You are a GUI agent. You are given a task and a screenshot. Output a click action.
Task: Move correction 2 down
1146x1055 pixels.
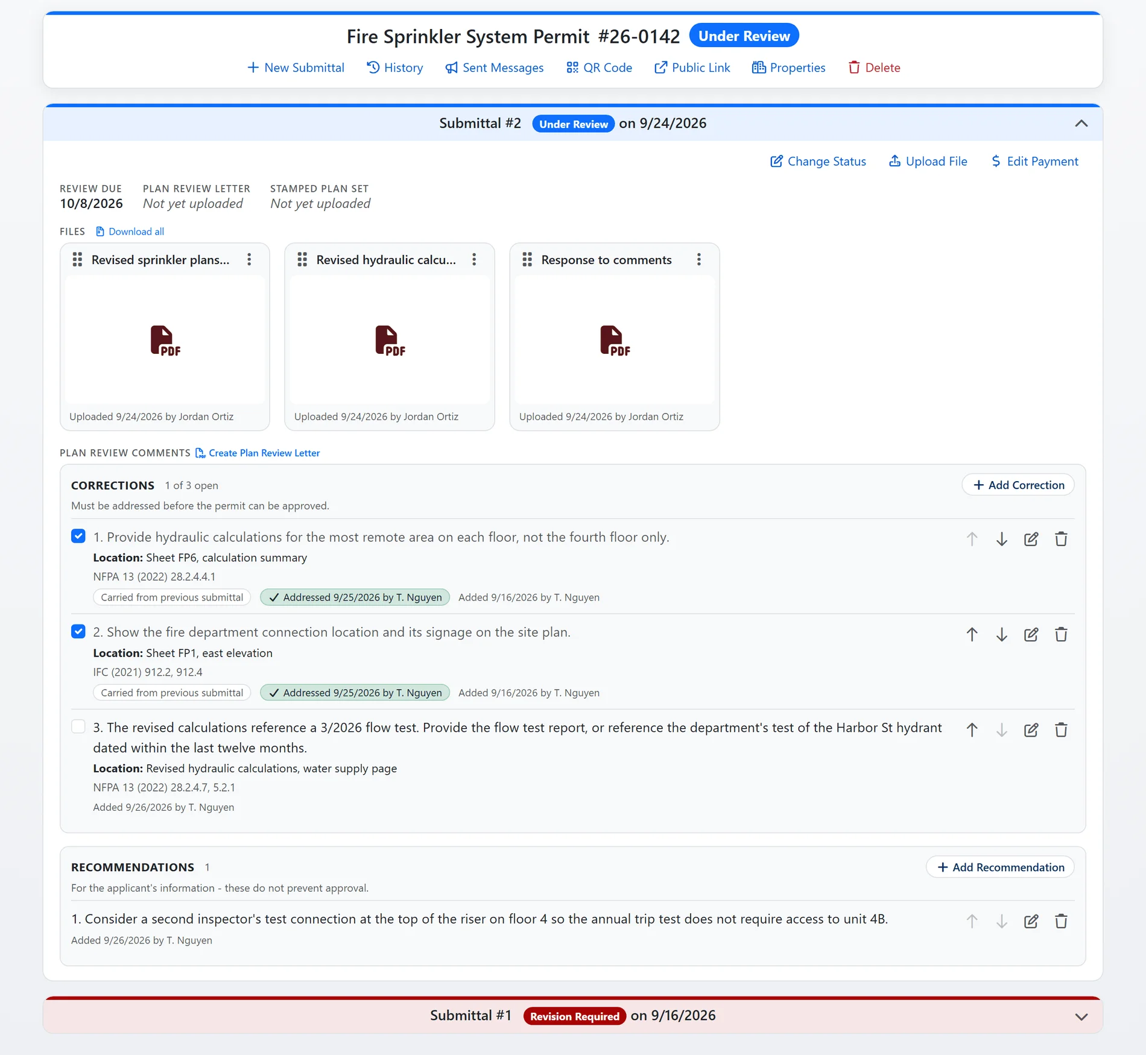pos(1002,634)
